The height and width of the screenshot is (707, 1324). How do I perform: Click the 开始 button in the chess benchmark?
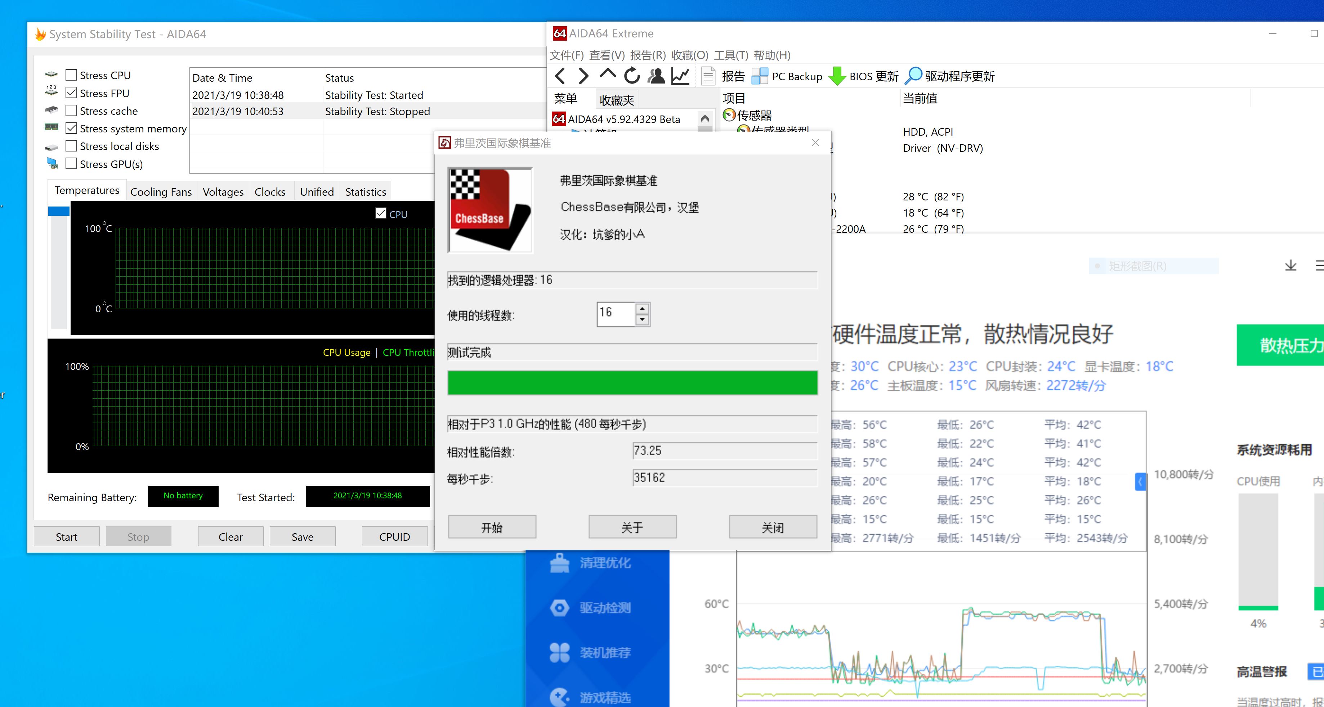coord(491,527)
